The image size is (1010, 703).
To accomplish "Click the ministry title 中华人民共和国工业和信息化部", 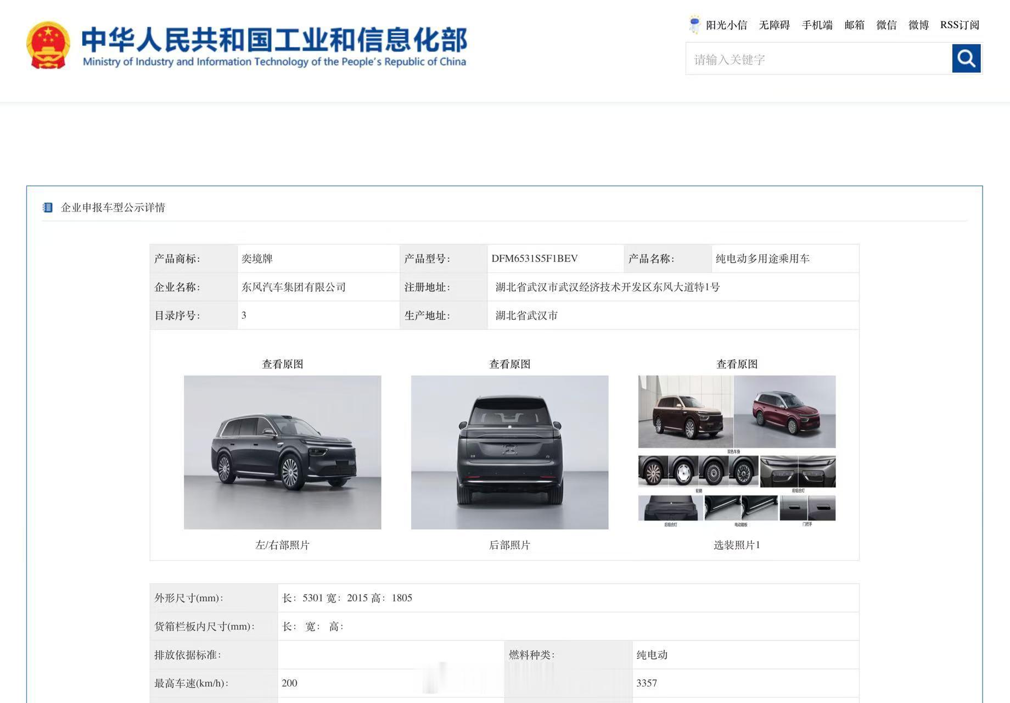I will (274, 40).
